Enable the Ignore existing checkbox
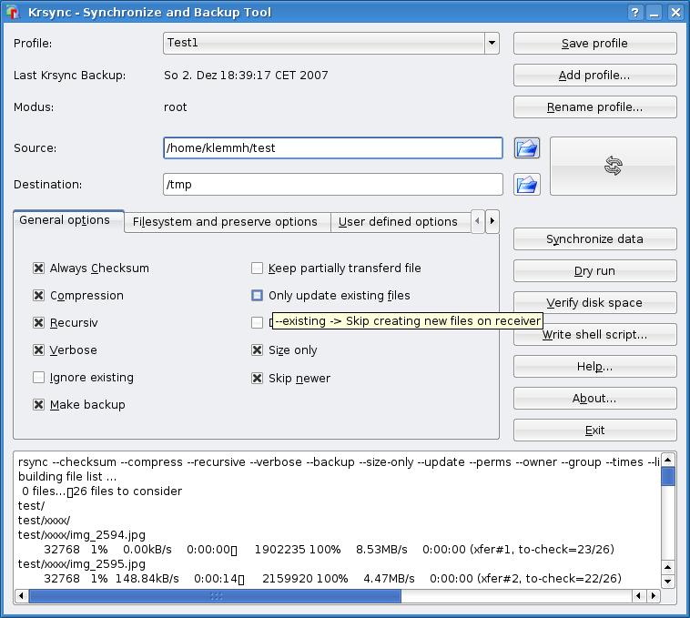690x618 pixels. pyautogui.click(x=39, y=377)
